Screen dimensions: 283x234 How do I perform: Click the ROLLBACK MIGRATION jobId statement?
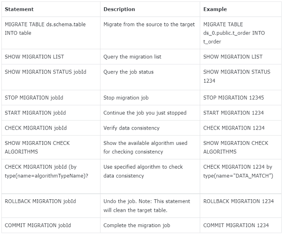(x=40, y=201)
